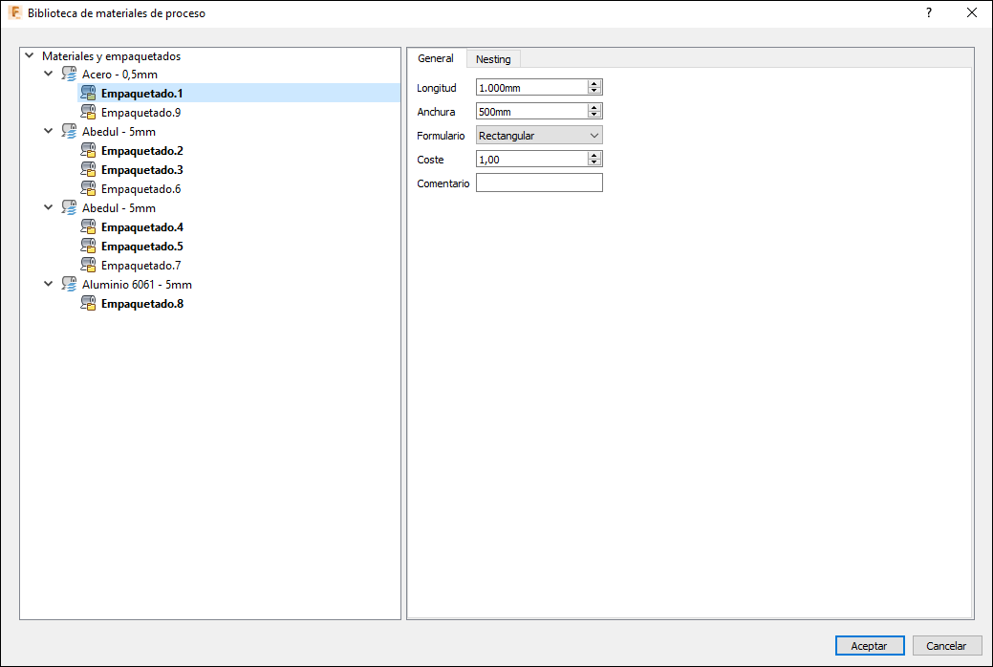Collapse the Materiales y empaquetados root node
Image resolution: width=993 pixels, height=667 pixels.
(x=29, y=55)
